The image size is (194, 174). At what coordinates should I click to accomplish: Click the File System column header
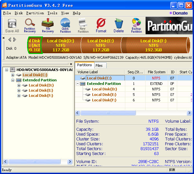coord(157,72)
